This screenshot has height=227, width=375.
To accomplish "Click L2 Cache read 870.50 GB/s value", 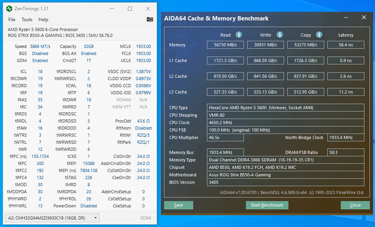I will [225, 76].
